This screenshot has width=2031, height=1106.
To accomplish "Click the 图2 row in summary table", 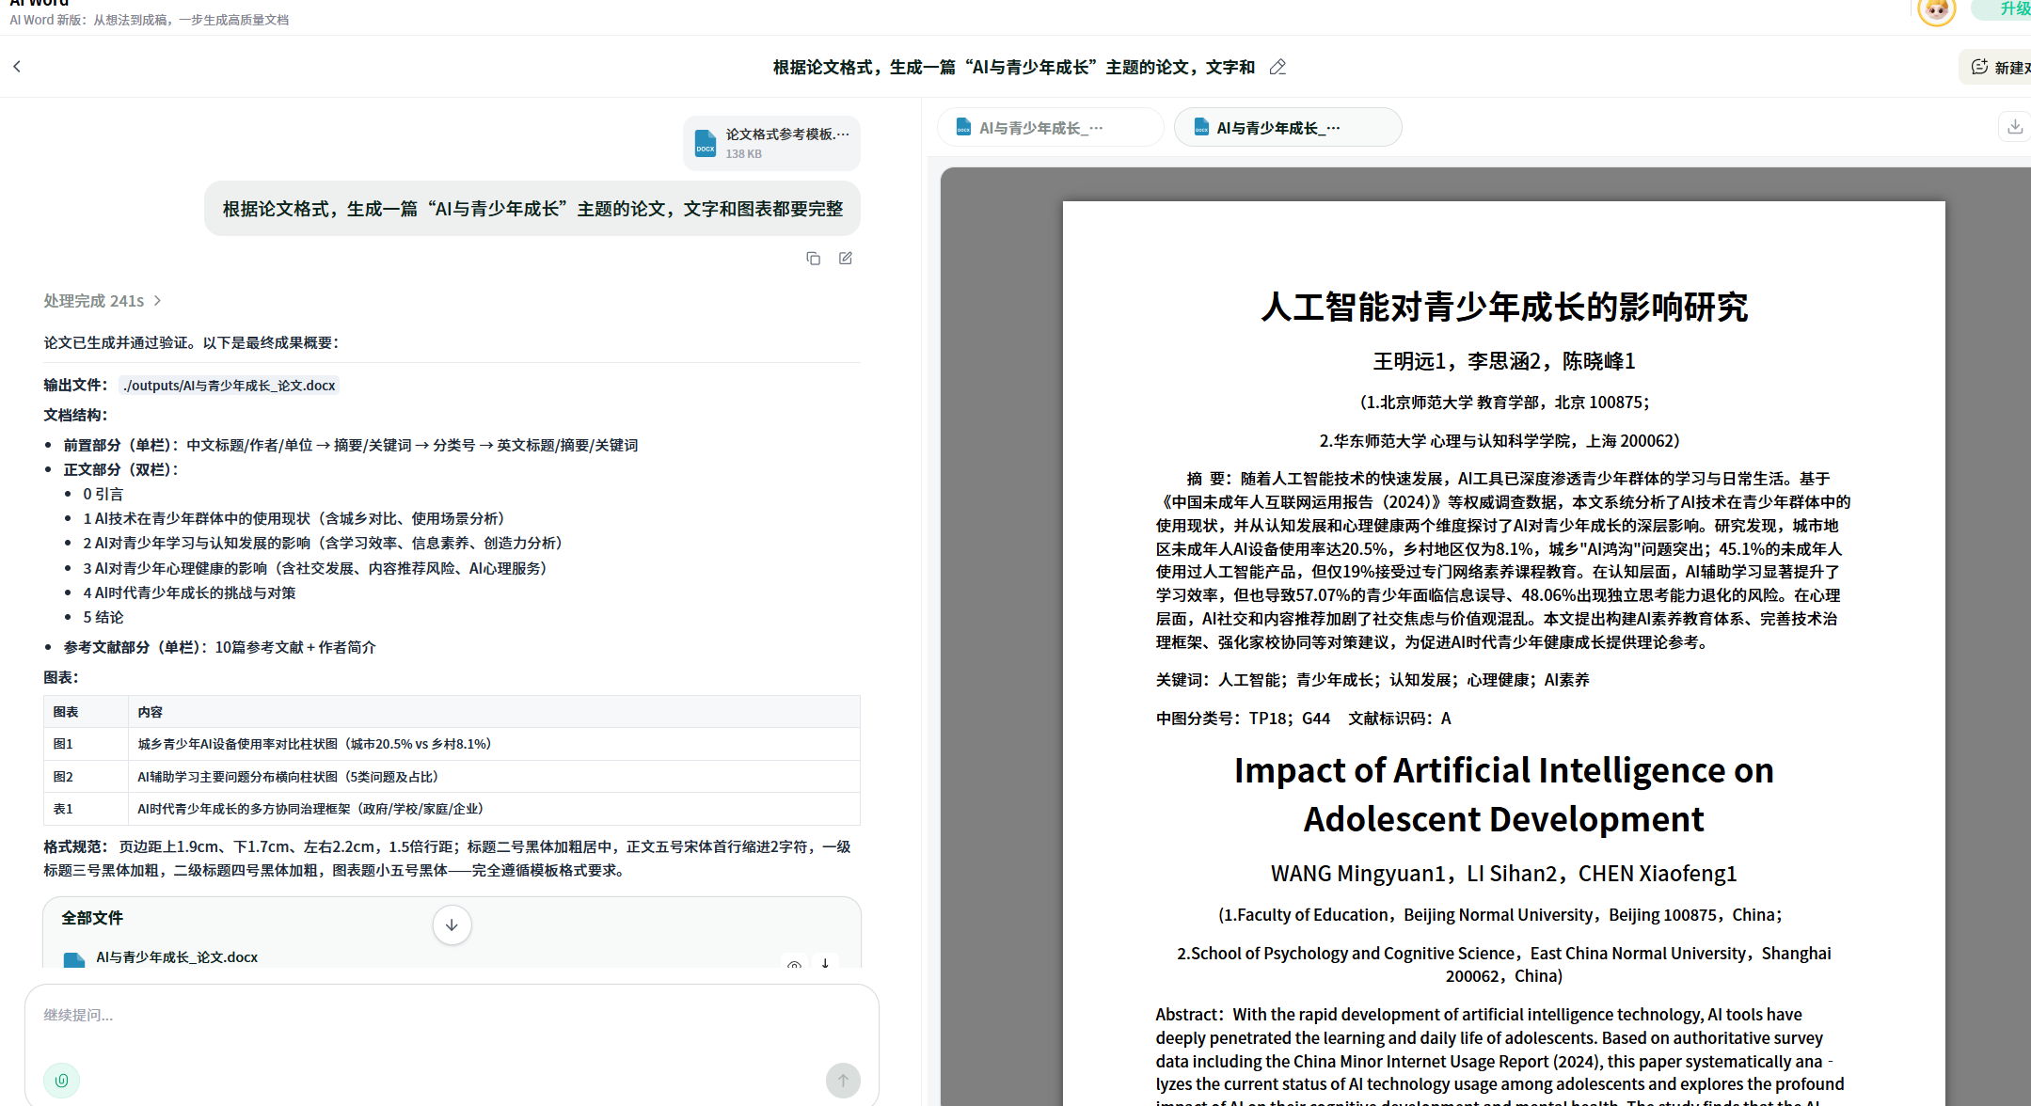I will [x=452, y=777].
